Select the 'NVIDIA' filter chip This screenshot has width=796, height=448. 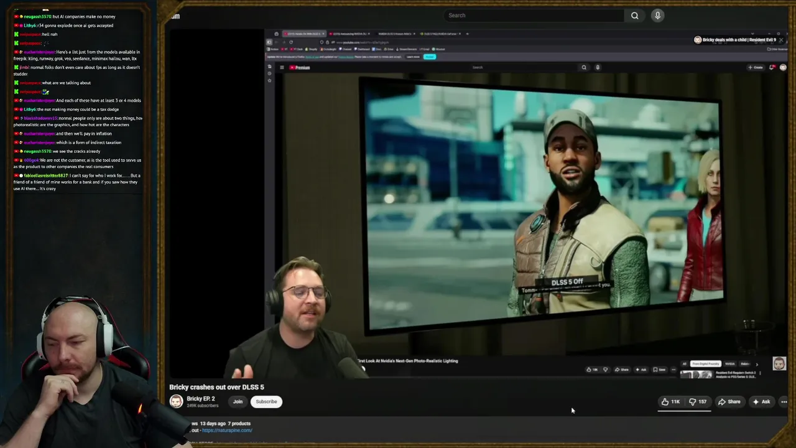point(729,364)
